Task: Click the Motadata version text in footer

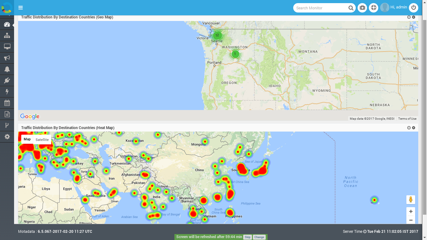Action: [x=55, y=232]
